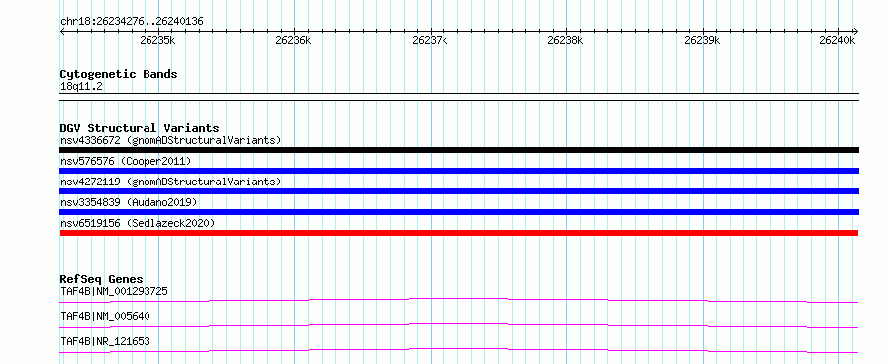Open variant nsv576576 Cooper2011 label
Image resolution: width=887 pixels, height=364 pixels.
tap(126, 162)
